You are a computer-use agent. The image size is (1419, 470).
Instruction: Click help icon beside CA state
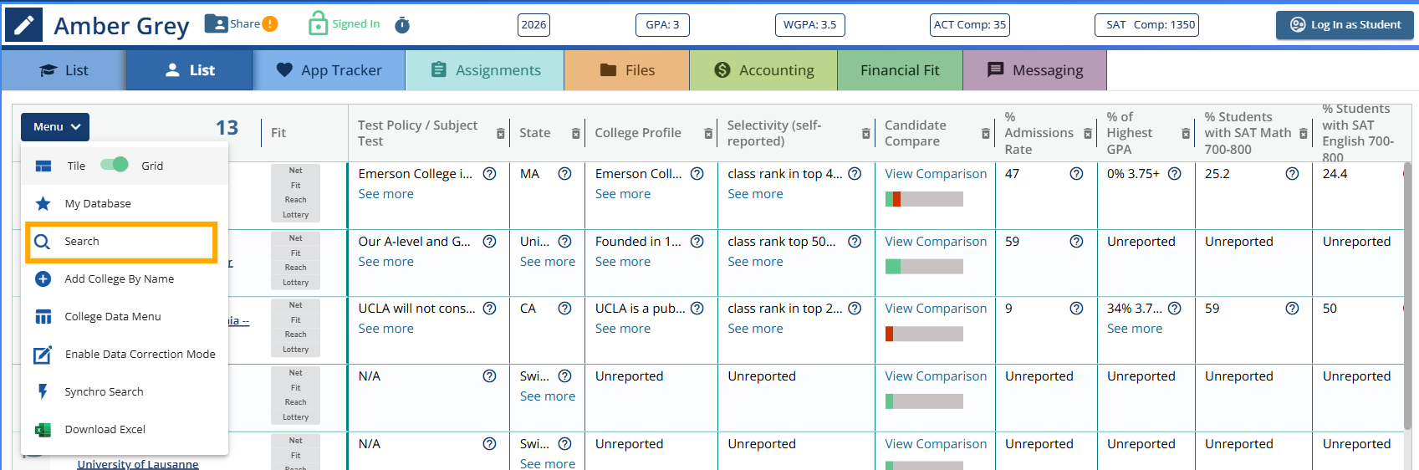pyautogui.click(x=565, y=308)
